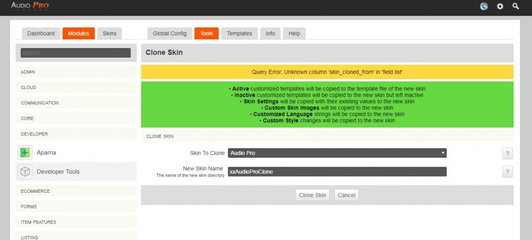Focus the sidebar Search field
532x240 pixels.
coord(76,53)
